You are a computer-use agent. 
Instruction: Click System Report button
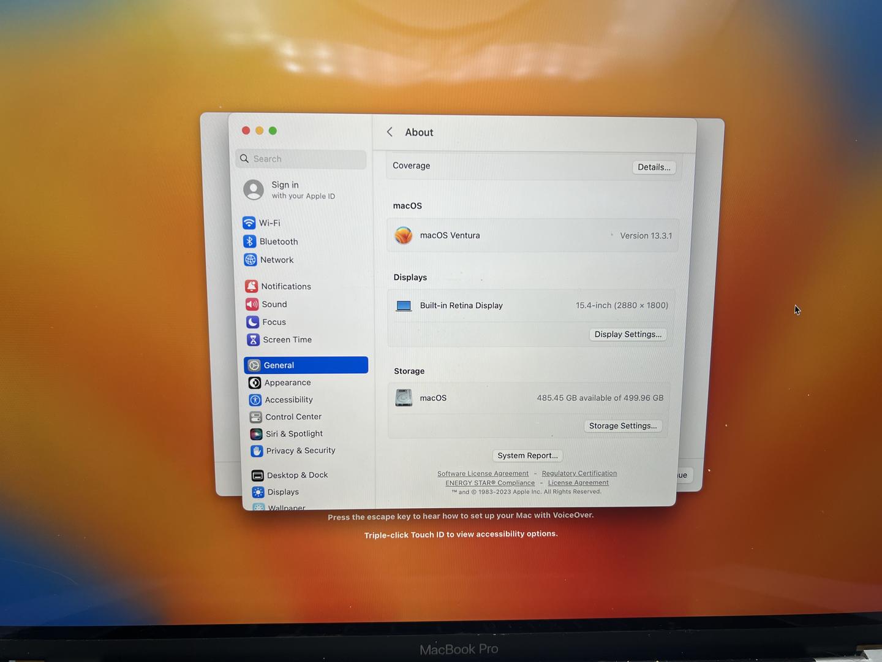[x=527, y=455]
